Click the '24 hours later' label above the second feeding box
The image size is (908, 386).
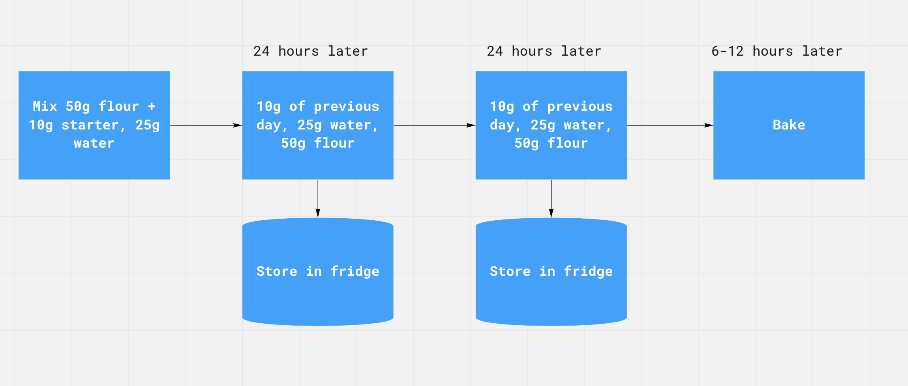544,51
